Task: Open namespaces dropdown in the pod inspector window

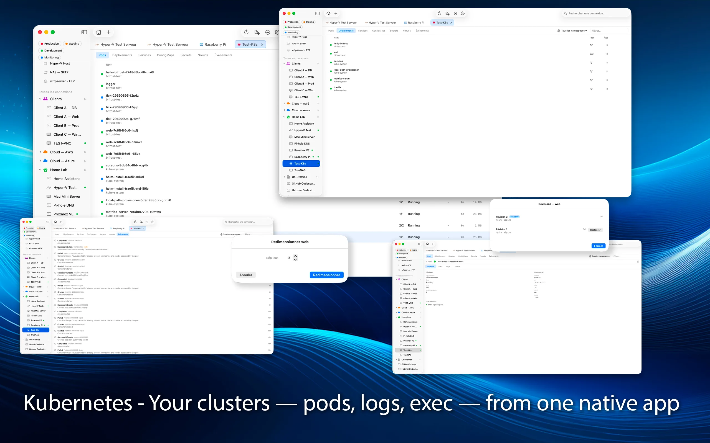Action: pos(600,256)
